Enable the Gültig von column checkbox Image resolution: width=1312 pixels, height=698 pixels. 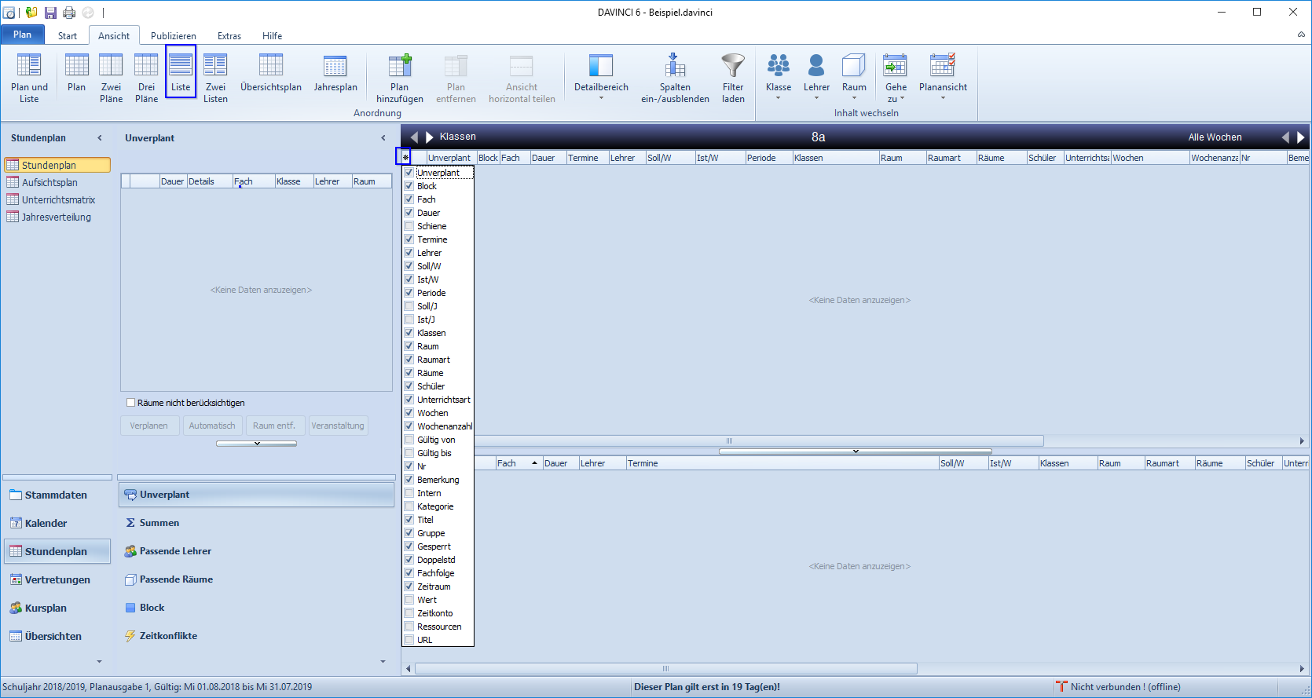point(409,440)
